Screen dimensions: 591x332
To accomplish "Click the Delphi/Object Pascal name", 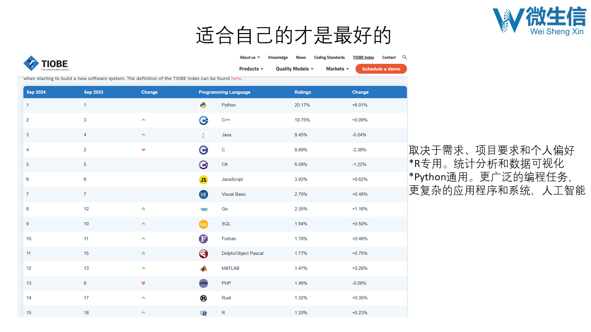I will (x=242, y=253).
